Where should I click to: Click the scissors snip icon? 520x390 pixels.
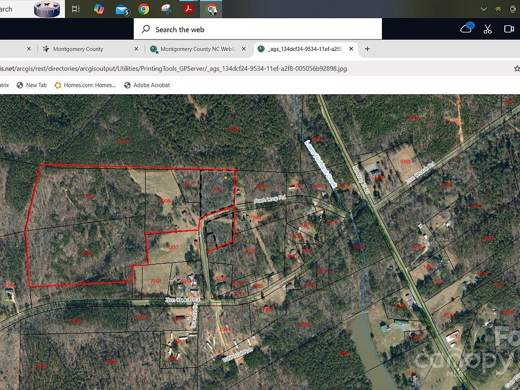click(x=487, y=29)
